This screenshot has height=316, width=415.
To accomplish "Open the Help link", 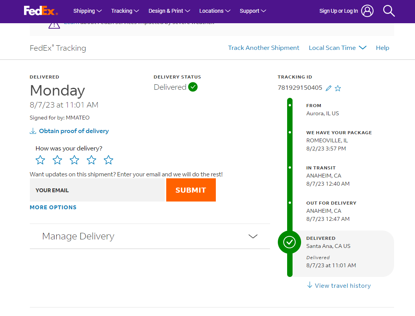I will [x=382, y=48].
